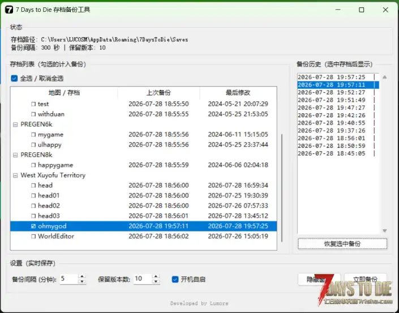The height and width of the screenshot is (313, 399).
Task: Select the ohmygod save row name
Action: pyautogui.click(x=52, y=226)
